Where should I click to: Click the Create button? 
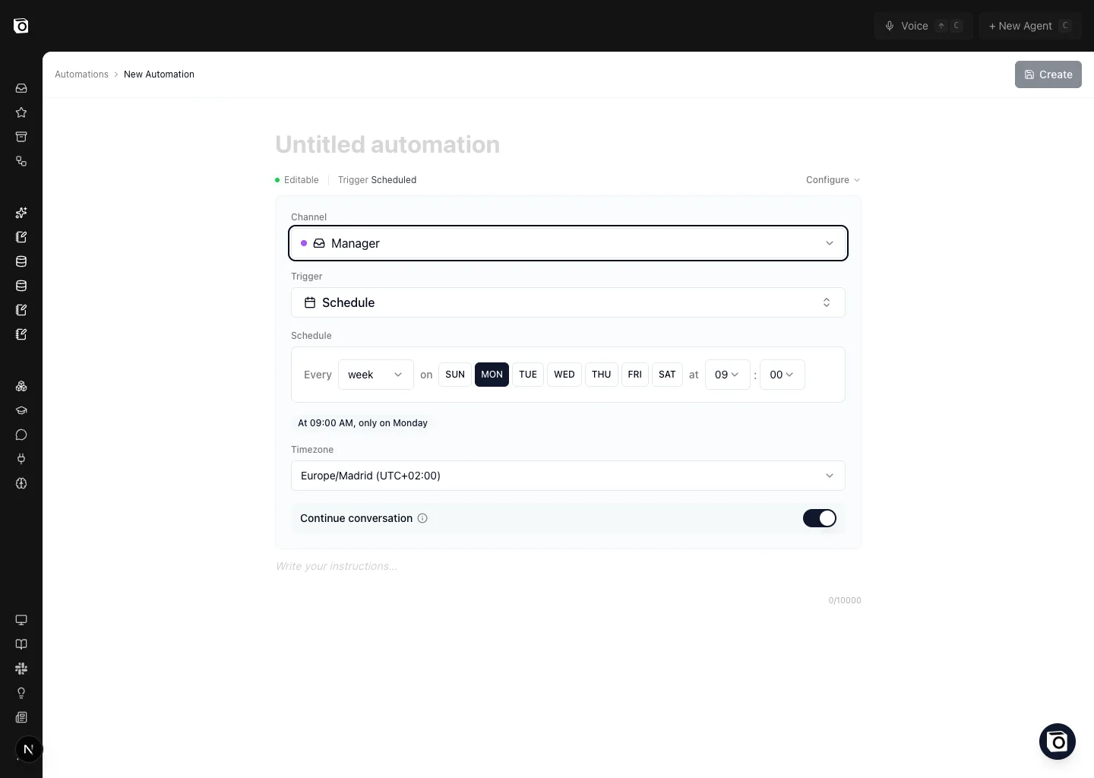click(x=1048, y=74)
